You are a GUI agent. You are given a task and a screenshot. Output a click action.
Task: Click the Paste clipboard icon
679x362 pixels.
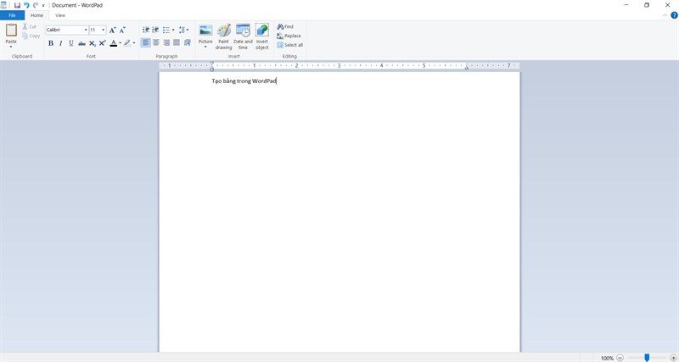[x=11, y=31]
